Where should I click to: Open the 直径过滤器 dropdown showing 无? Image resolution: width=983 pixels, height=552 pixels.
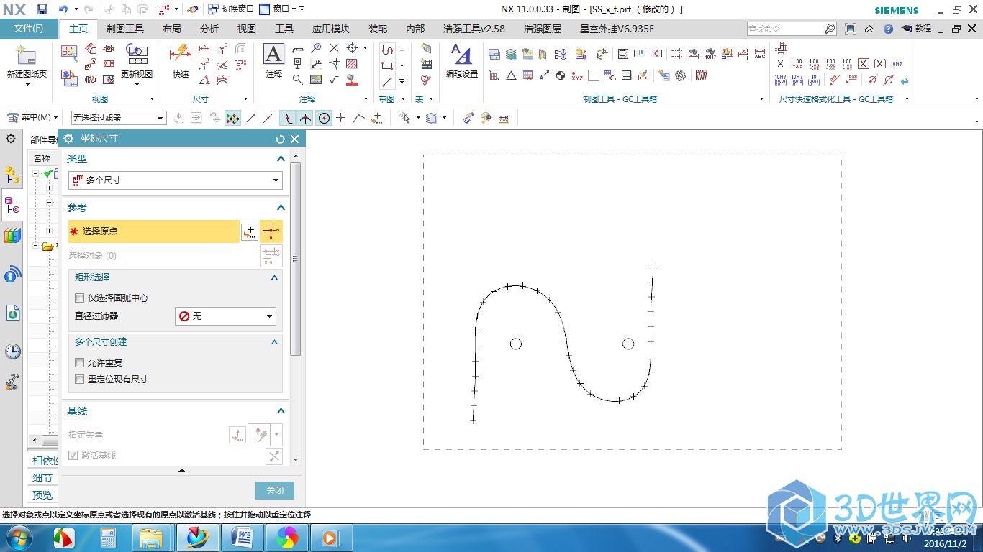point(226,316)
